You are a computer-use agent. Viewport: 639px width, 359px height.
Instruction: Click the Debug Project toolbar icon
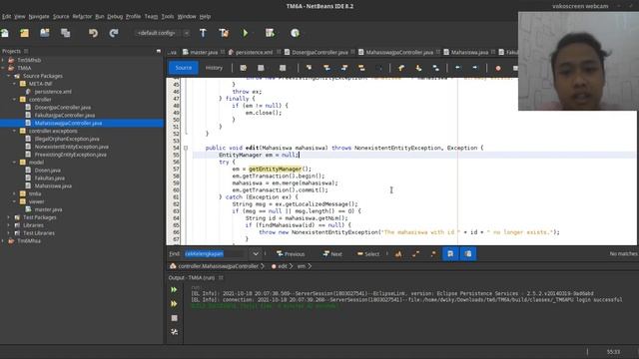tap(270, 33)
